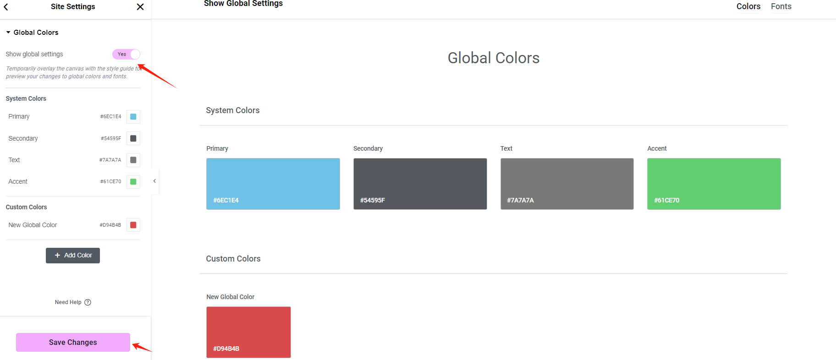The width and height of the screenshot is (836, 360).
Task: Toggle the Show global settings switch
Action: pos(126,54)
